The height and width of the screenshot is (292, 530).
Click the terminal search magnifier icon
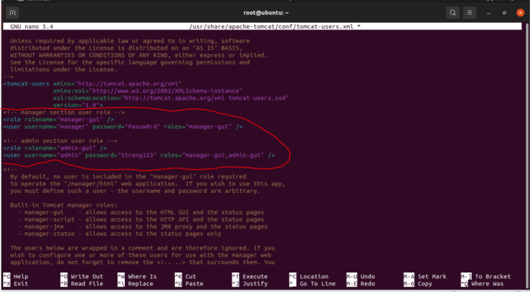[x=452, y=13]
